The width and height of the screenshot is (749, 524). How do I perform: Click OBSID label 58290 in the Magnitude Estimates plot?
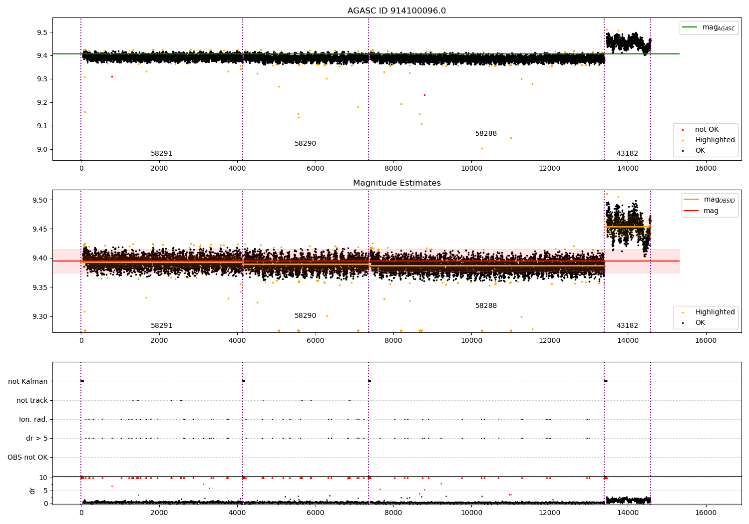coord(305,316)
